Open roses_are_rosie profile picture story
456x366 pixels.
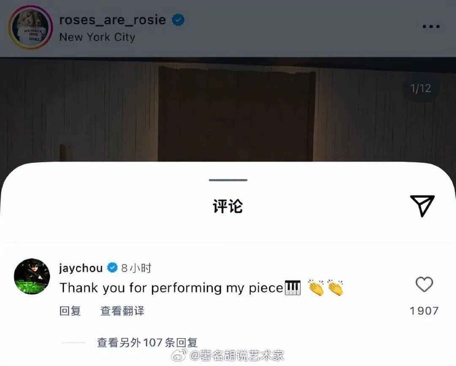coord(30,27)
